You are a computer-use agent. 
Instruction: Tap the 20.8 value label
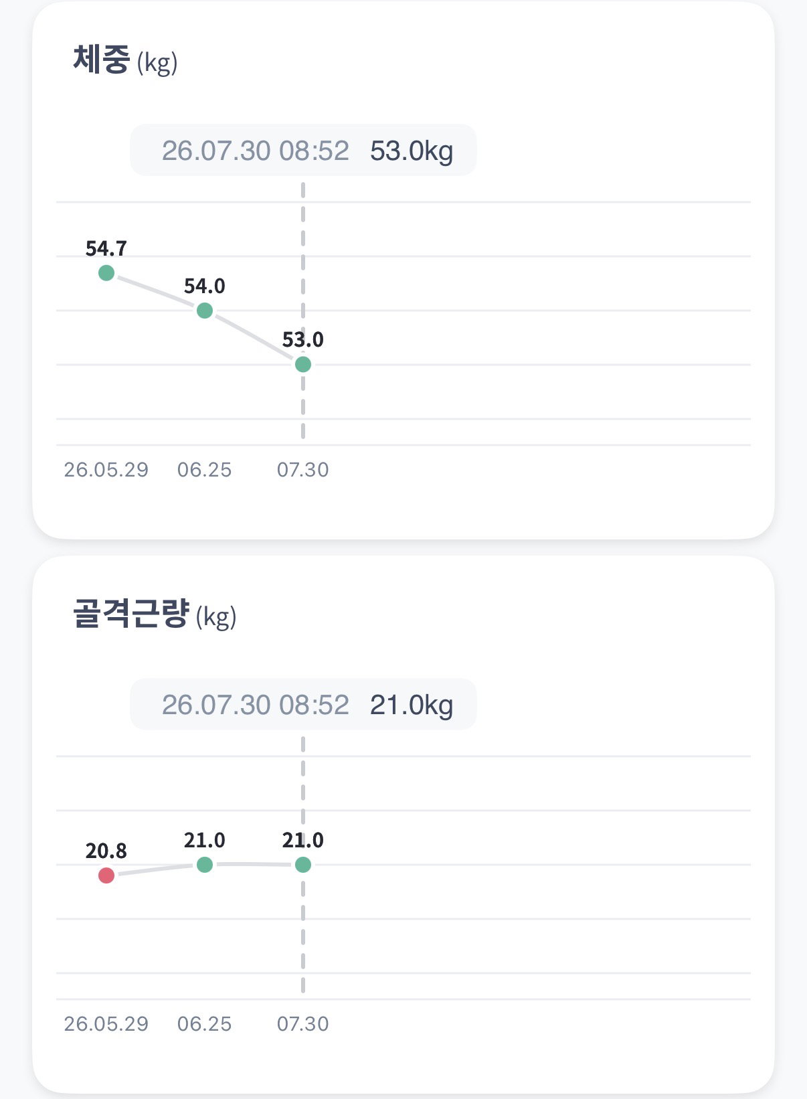[106, 851]
